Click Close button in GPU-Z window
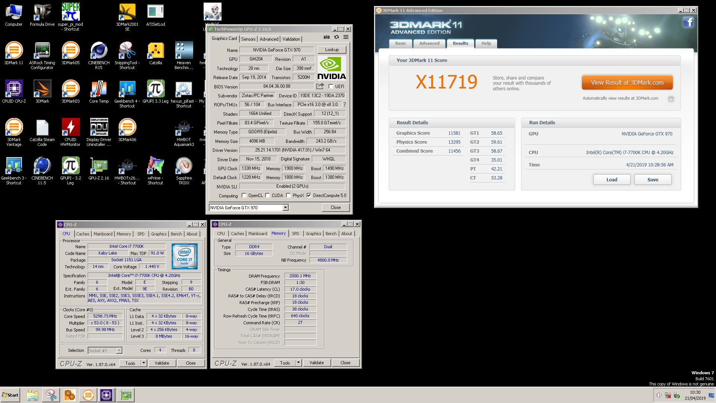 click(x=336, y=207)
